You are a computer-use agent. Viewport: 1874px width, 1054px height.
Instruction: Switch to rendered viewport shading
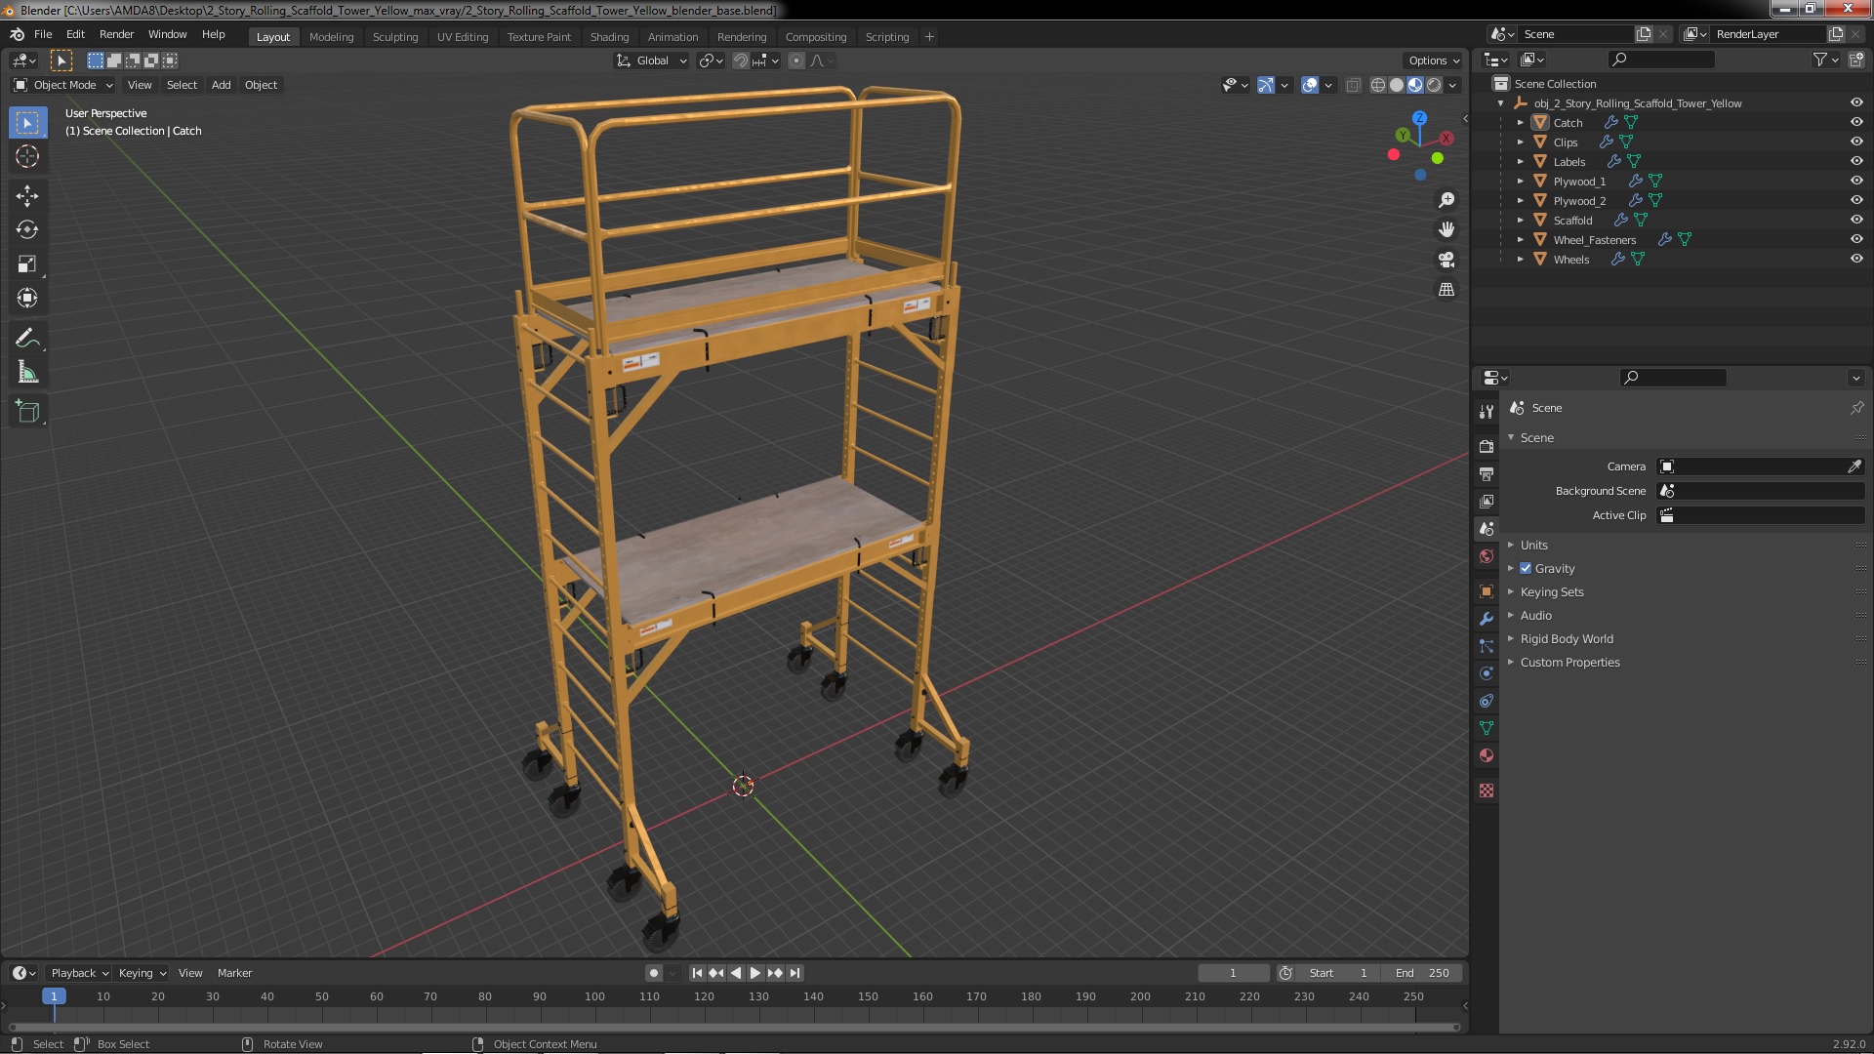(1434, 85)
